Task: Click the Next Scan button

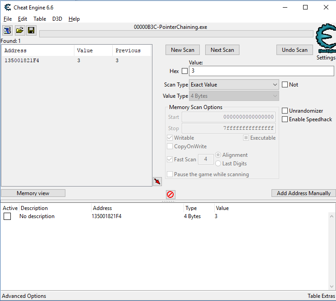Action: pyautogui.click(x=222, y=50)
